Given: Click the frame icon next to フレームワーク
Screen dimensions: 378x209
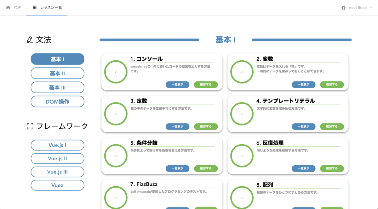Looking at the screenshot, I should click(30, 126).
